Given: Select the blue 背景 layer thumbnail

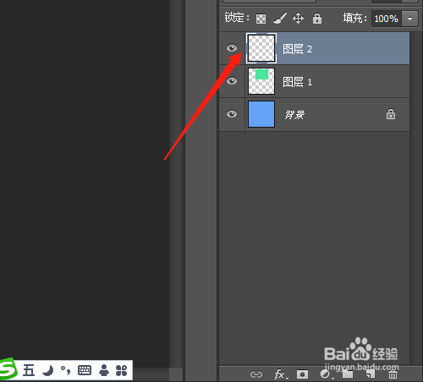Looking at the screenshot, I should tap(261, 114).
